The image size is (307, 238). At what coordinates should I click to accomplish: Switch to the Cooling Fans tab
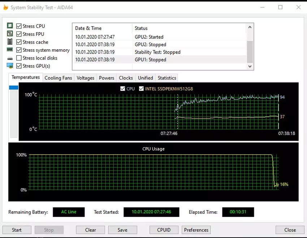click(x=58, y=78)
